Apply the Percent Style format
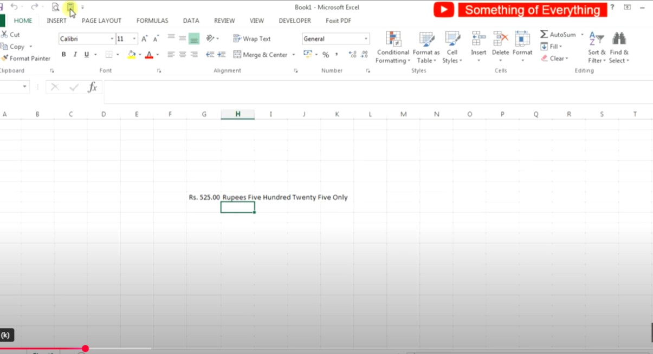The height and width of the screenshot is (354, 653). coord(326,55)
